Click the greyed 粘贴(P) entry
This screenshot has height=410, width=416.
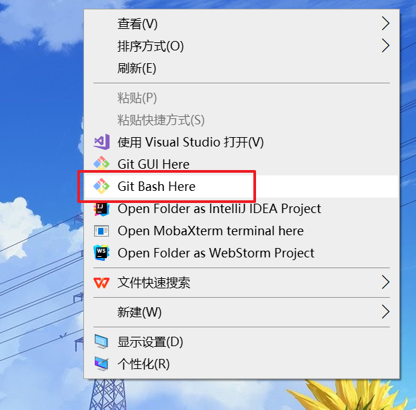pos(241,97)
